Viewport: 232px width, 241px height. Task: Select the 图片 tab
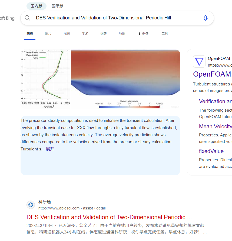coord(48,33)
